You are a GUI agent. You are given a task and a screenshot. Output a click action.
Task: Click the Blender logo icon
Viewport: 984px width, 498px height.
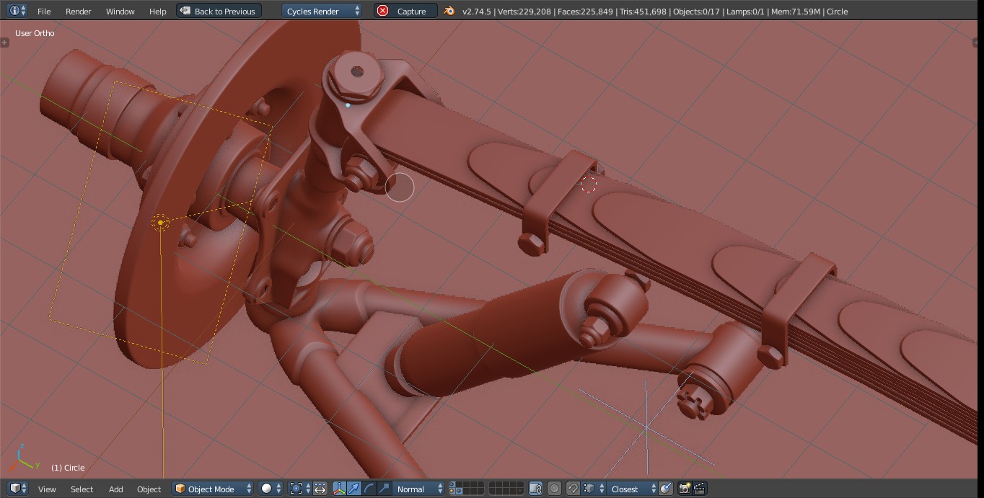click(x=449, y=11)
